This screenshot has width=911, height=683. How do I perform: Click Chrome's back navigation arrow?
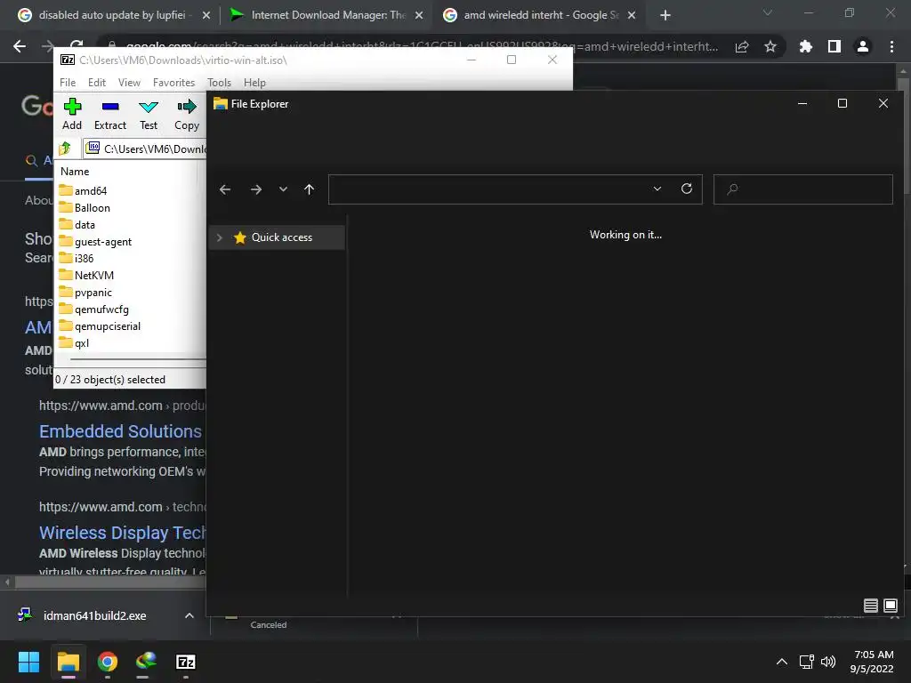(20, 46)
